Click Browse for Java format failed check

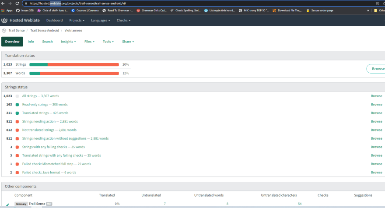tap(376, 173)
